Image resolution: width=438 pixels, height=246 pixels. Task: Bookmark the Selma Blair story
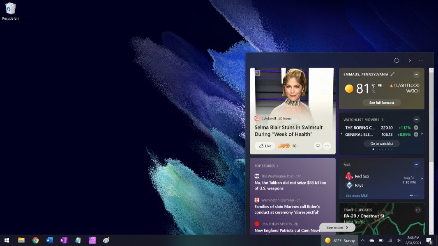pyautogui.click(x=318, y=146)
